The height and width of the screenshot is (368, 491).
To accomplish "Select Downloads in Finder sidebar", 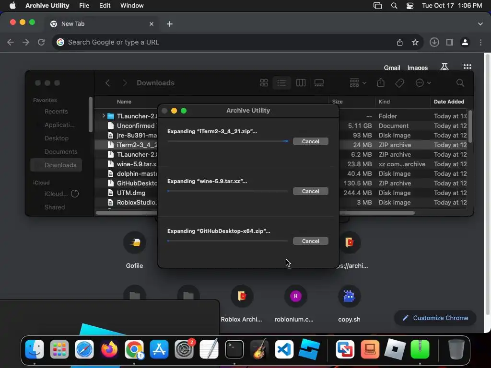I will [x=57, y=165].
